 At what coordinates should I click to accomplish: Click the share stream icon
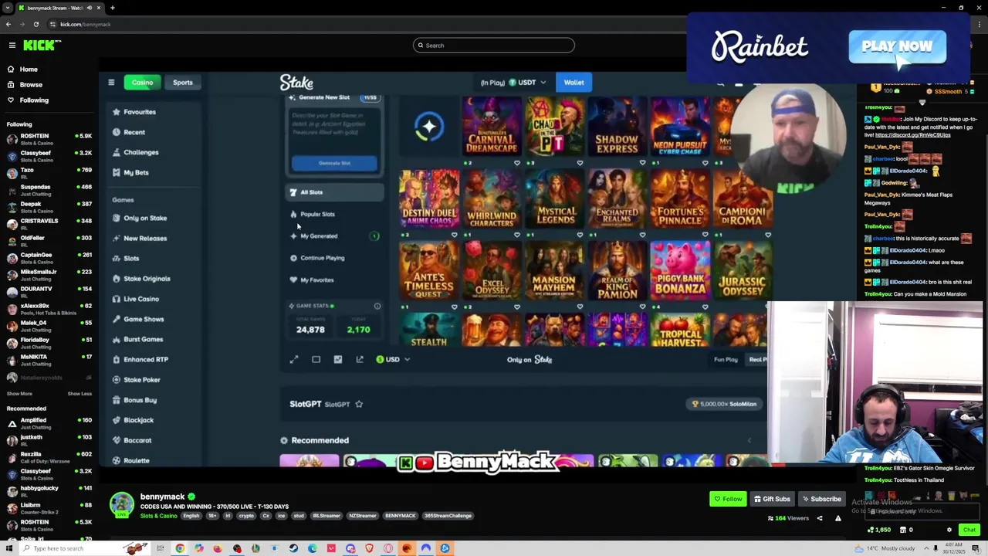pyautogui.click(x=820, y=519)
